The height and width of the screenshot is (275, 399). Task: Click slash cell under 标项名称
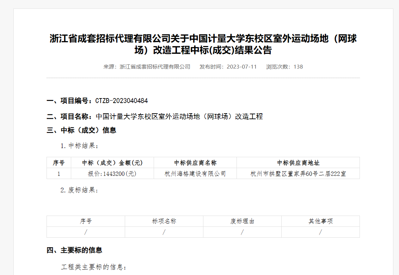click(164, 232)
